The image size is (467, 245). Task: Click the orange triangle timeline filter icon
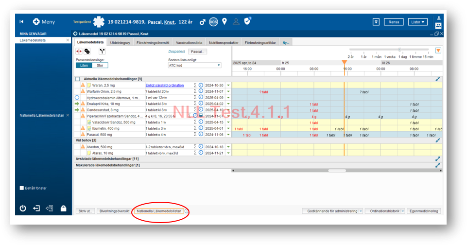pos(438,51)
